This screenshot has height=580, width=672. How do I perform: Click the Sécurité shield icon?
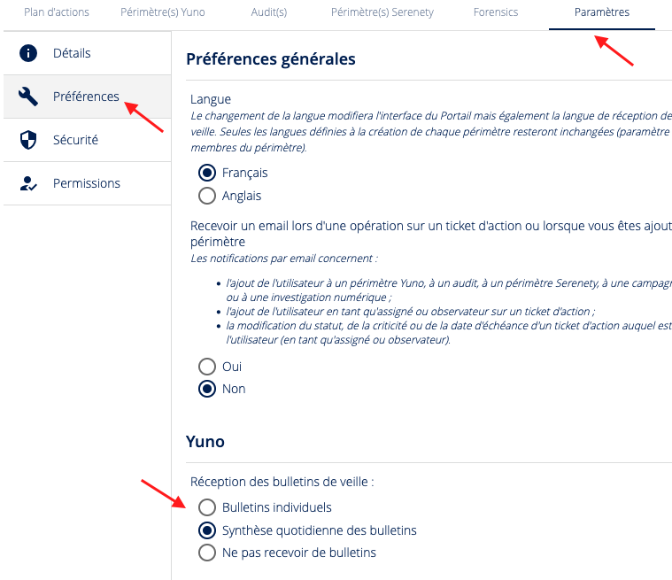(28, 140)
